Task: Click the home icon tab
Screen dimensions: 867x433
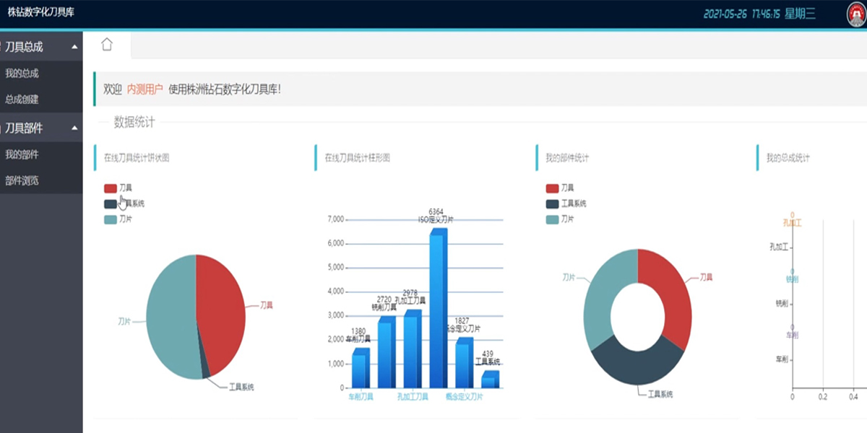Action: (x=107, y=45)
